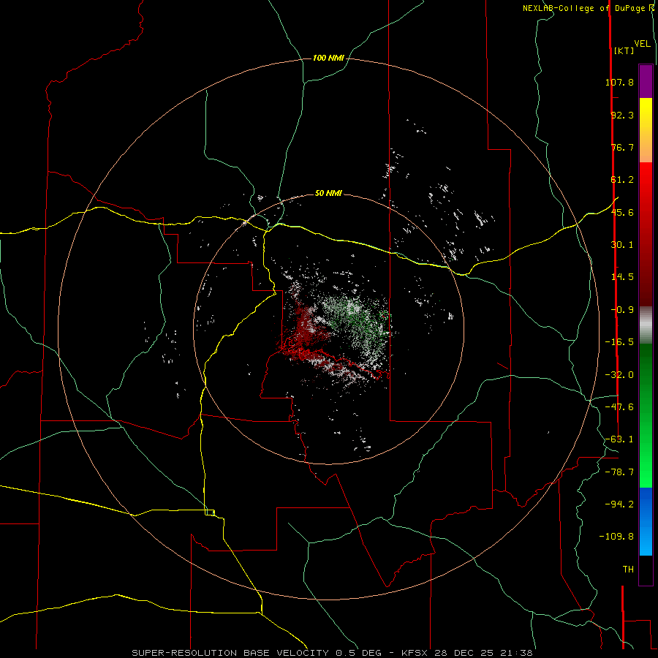This screenshot has width=658, height=658.
Task: Click the gray near-zero segment of the color bar
Action: (x=646, y=325)
